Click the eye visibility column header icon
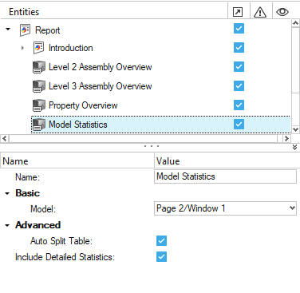 pyautogui.click(x=282, y=12)
